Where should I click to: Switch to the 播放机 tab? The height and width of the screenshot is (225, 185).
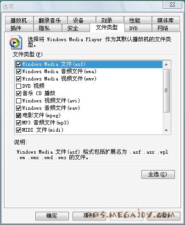click(x=19, y=20)
